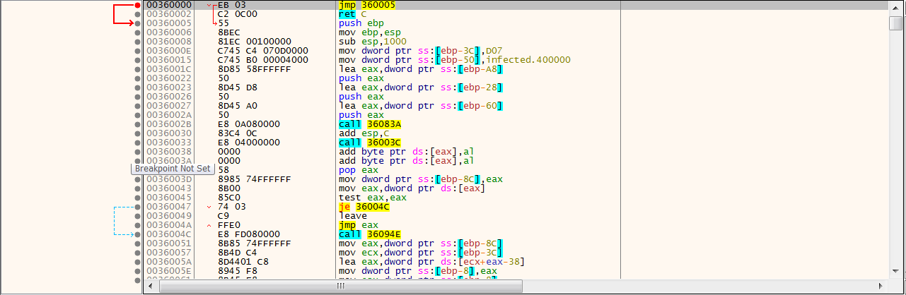Click the horizontal scrollbar thumb

(340, 287)
